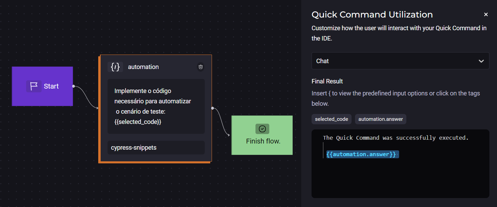
Task: Click the {{selected_code}} variable in prompt
Action: point(138,122)
